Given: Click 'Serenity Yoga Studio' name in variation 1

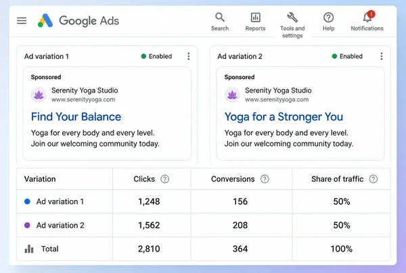Looking at the screenshot, I should point(85,91).
